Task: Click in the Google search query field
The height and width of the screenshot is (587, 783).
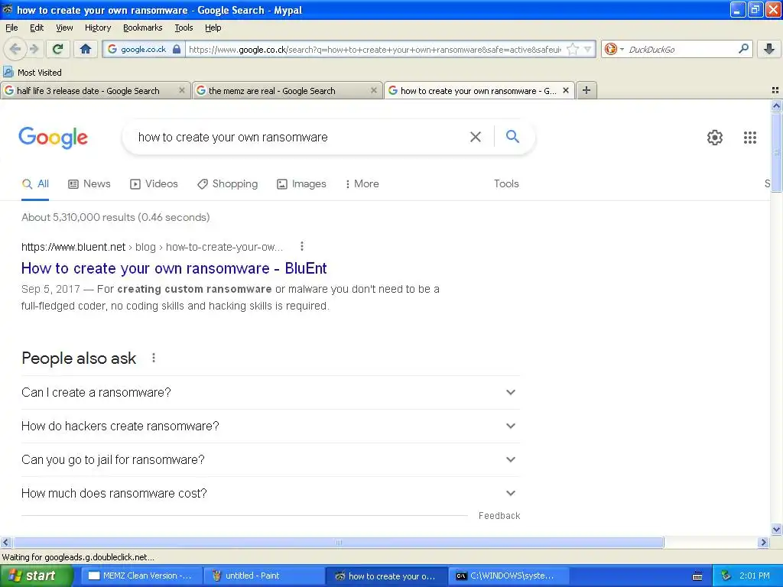Action: [300, 138]
